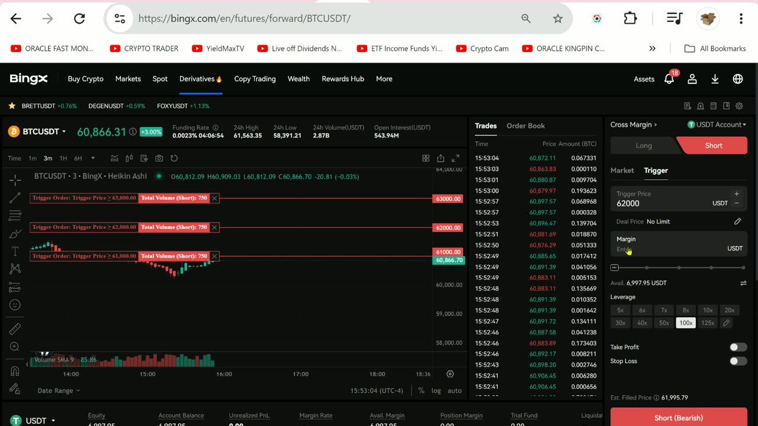Increase trigger price with plus stepper
Image resolution: width=758 pixels, height=426 pixels.
tap(737, 193)
